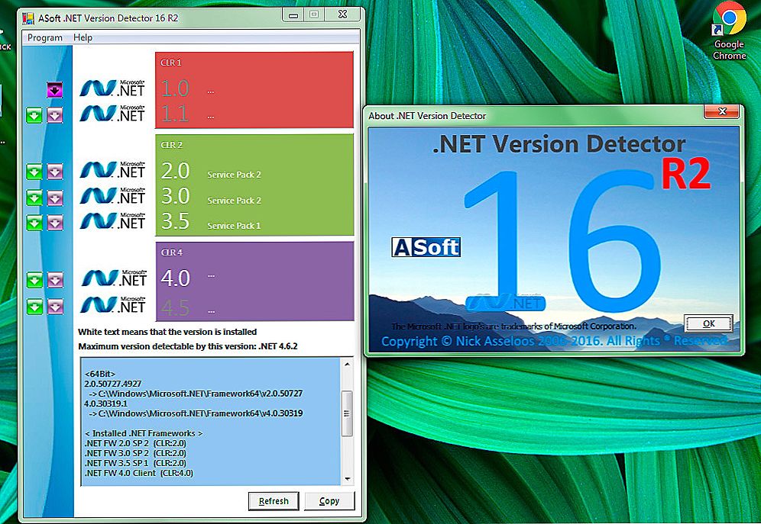Open the Help menu
Viewport: 761px width, 524px height.
pos(83,38)
